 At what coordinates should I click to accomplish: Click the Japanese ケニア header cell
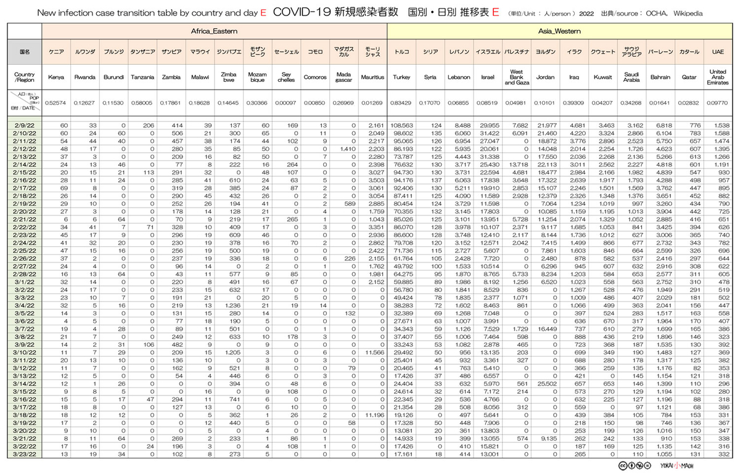[x=57, y=53]
